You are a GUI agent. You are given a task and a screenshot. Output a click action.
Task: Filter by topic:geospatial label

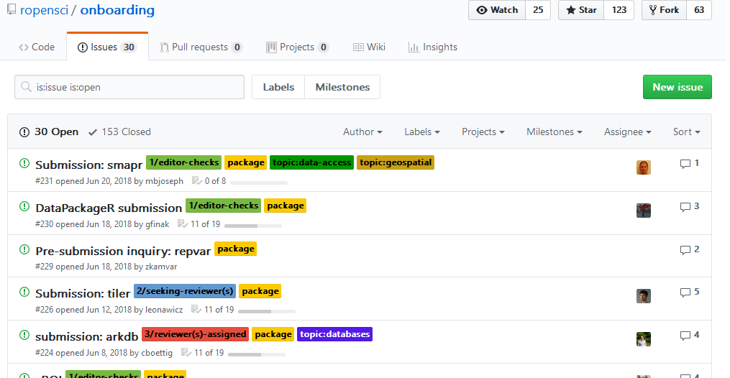click(396, 162)
